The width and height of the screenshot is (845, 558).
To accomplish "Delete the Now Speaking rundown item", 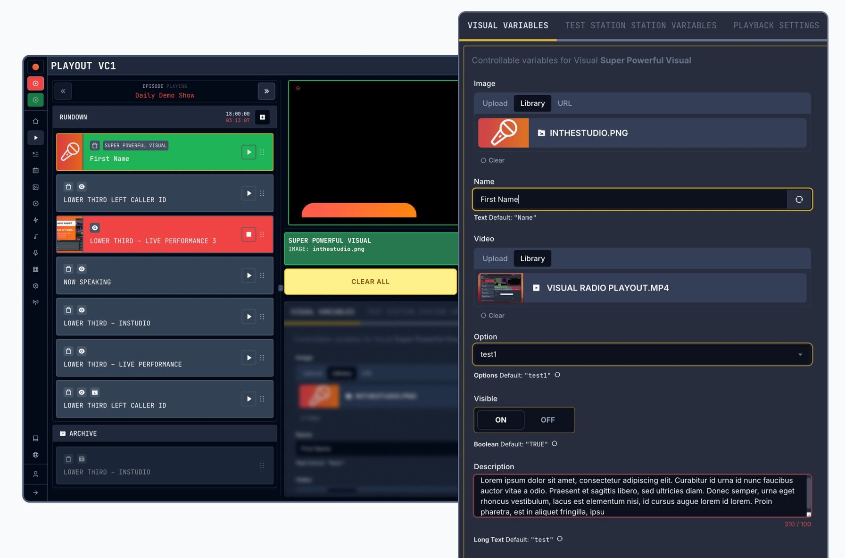I will [x=68, y=269].
